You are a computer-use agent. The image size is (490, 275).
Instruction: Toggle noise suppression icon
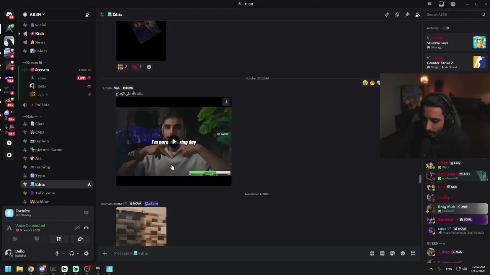[77, 228]
